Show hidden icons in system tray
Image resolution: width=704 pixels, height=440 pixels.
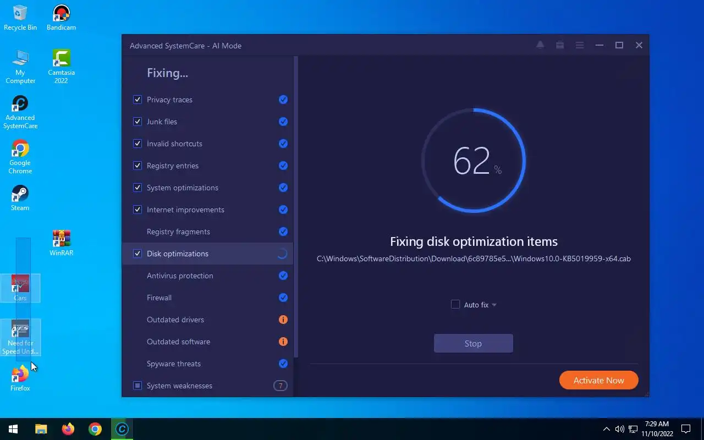[x=607, y=429]
